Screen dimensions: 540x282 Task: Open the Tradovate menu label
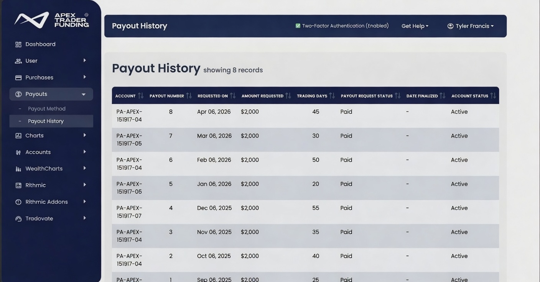39,219
